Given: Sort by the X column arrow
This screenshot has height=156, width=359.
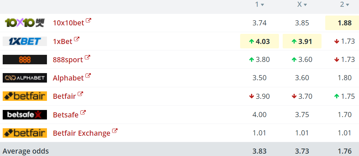Looking at the screenshot, I should point(305,5).
